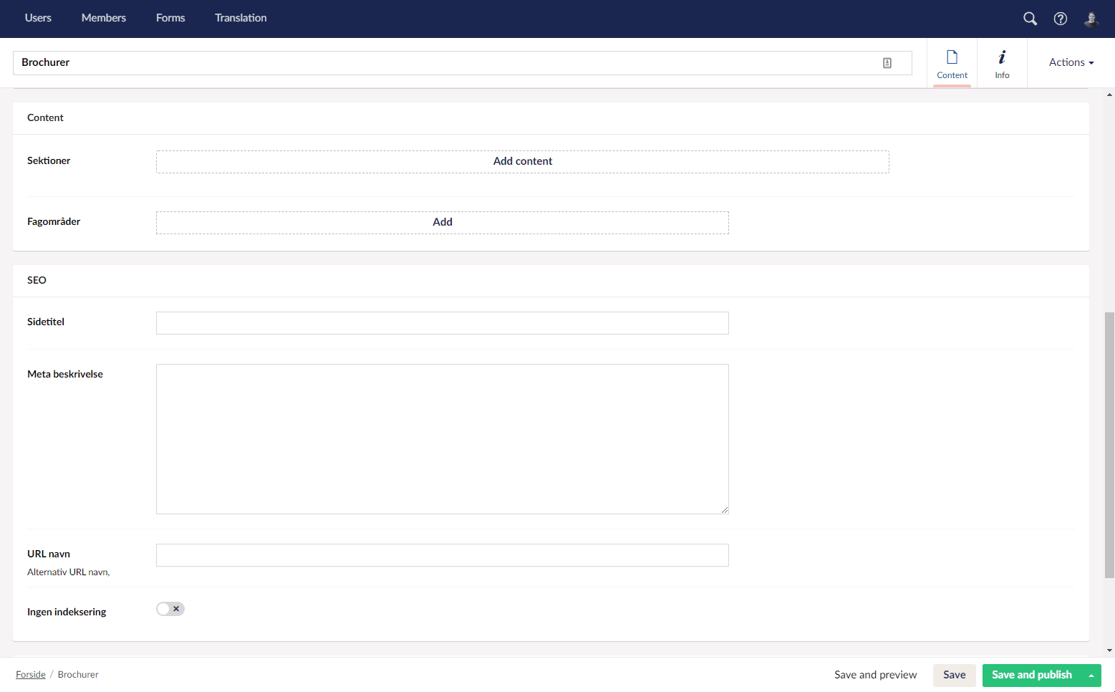Image resolution: width=1115 pixels, height=692 pixels.
Task: Follow the Forside breadcrumb link
Action: 31,675
